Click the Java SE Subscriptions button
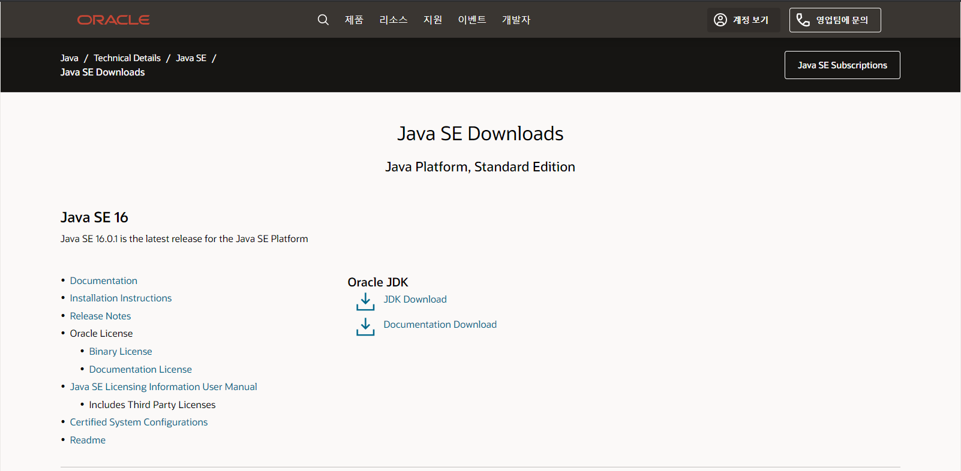The height and width of the screenshot is (471, 961). (x=842, y=65)
